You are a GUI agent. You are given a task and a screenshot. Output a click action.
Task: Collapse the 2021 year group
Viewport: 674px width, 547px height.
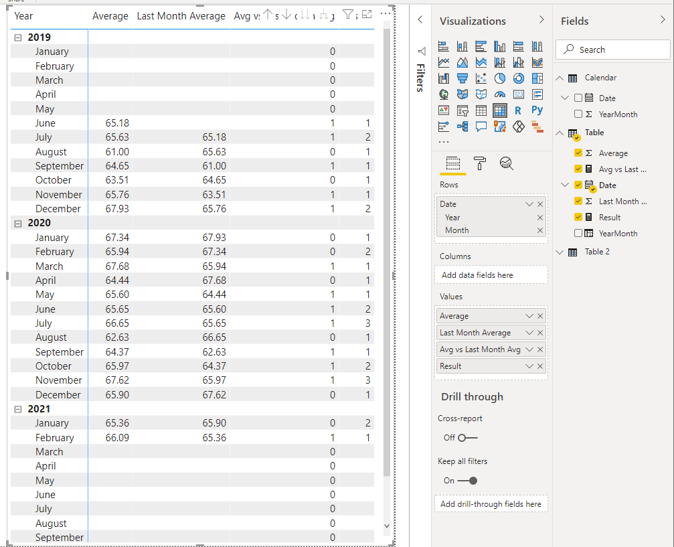(x=18, y=409)
